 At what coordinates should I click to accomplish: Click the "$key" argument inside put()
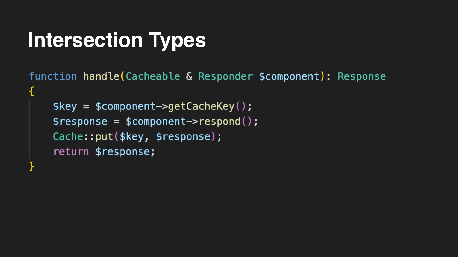coord(131,136)
